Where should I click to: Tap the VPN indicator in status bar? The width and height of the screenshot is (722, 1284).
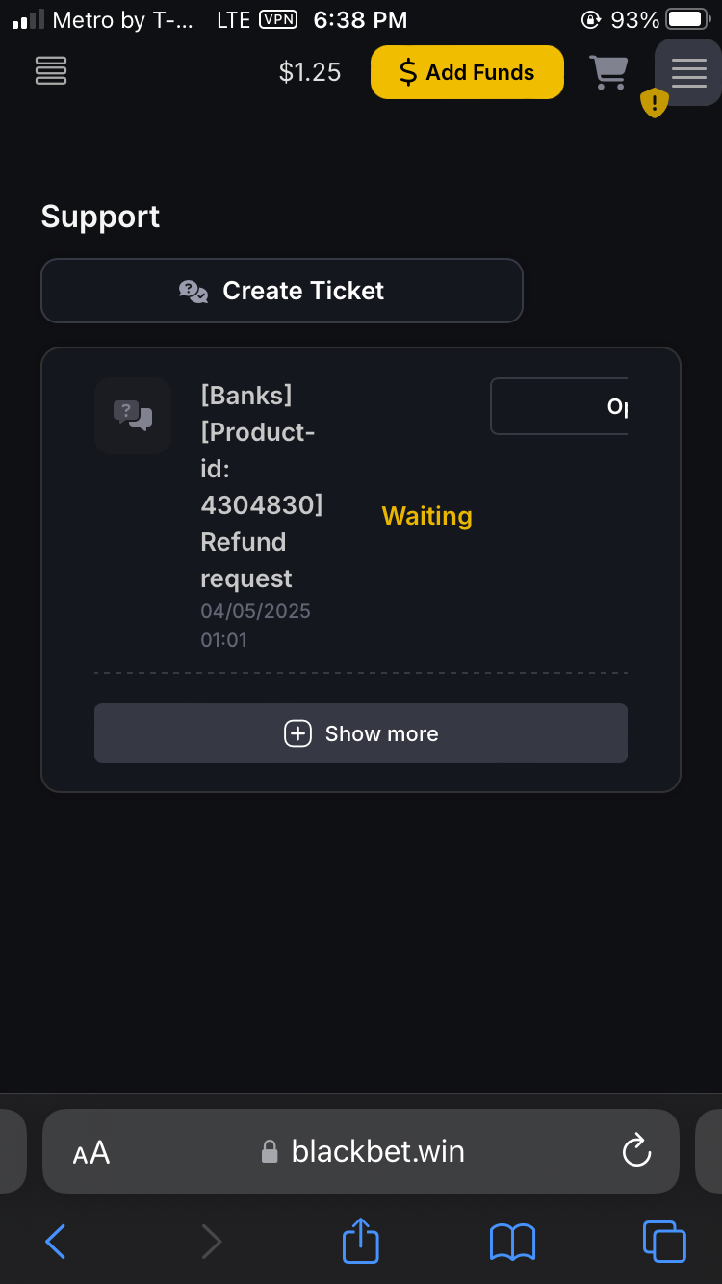coord(277,19)
